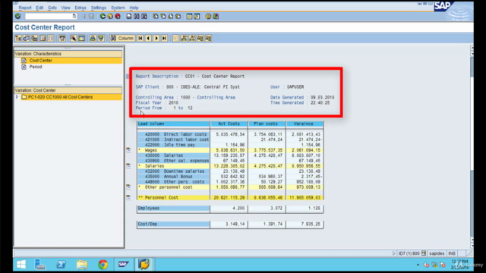Screen dimensions: 486x273
Task: Click the blue table-columns icon in report toolbar
Action: pyautogui.click(x=81, y=38)
